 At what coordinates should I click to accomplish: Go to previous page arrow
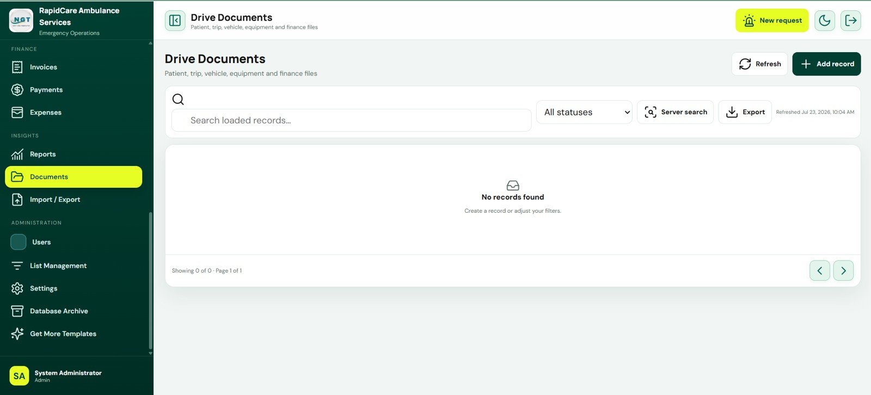pos(820,270)
